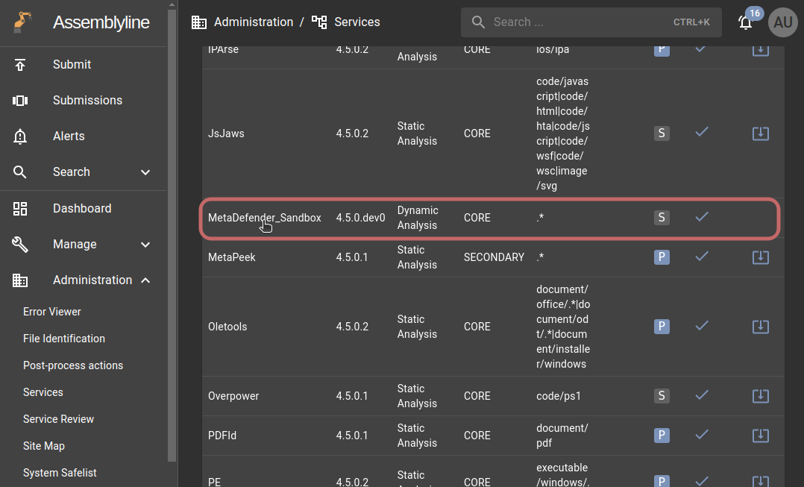Click the enabled checkmark in the Overpower row

pos(702,395)
